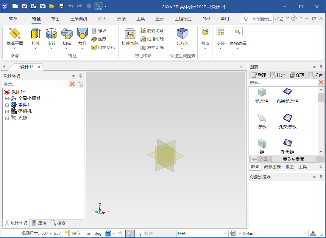Click the 打开 catalog button
Screen dimensions: 326x238
(277, 75)
